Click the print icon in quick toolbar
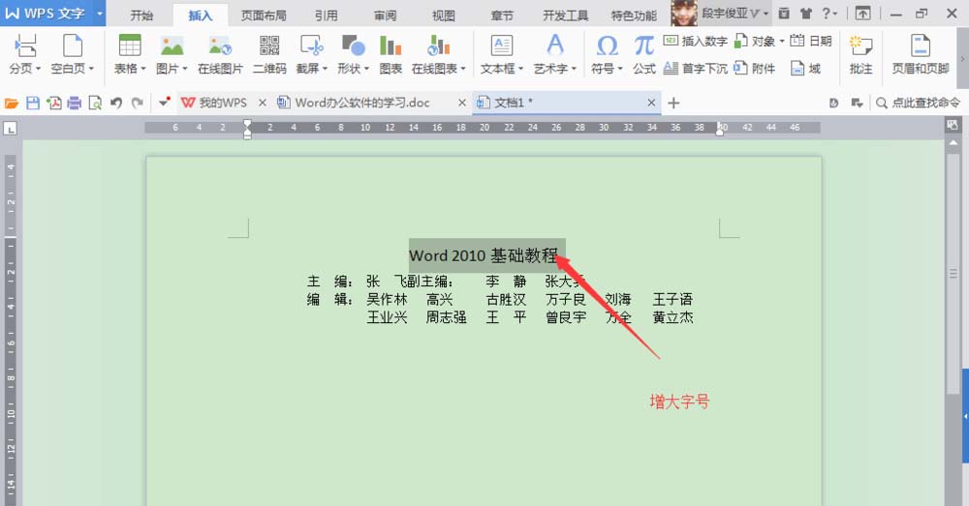 point(75,104)
